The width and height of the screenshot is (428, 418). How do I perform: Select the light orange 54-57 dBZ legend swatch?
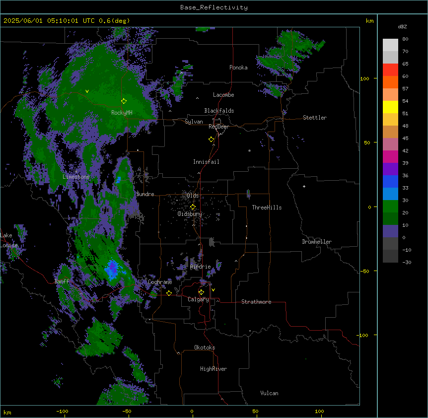point(390,95)
